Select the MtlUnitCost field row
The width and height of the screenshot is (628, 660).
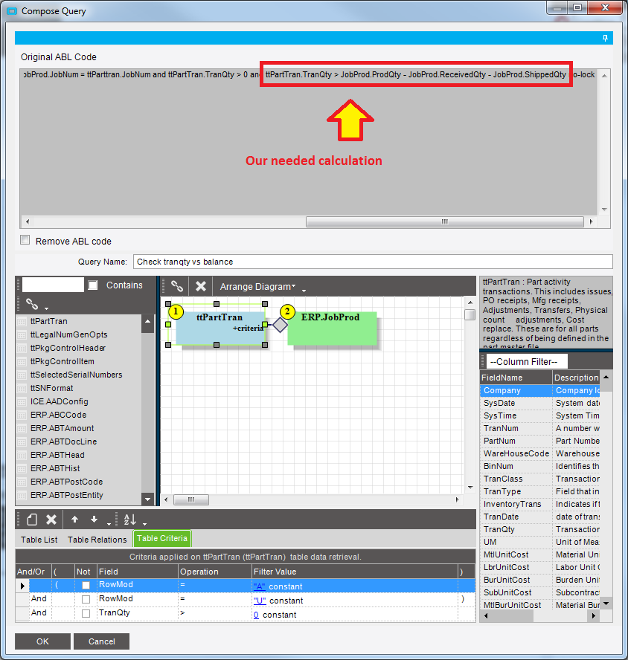point(541,554)
